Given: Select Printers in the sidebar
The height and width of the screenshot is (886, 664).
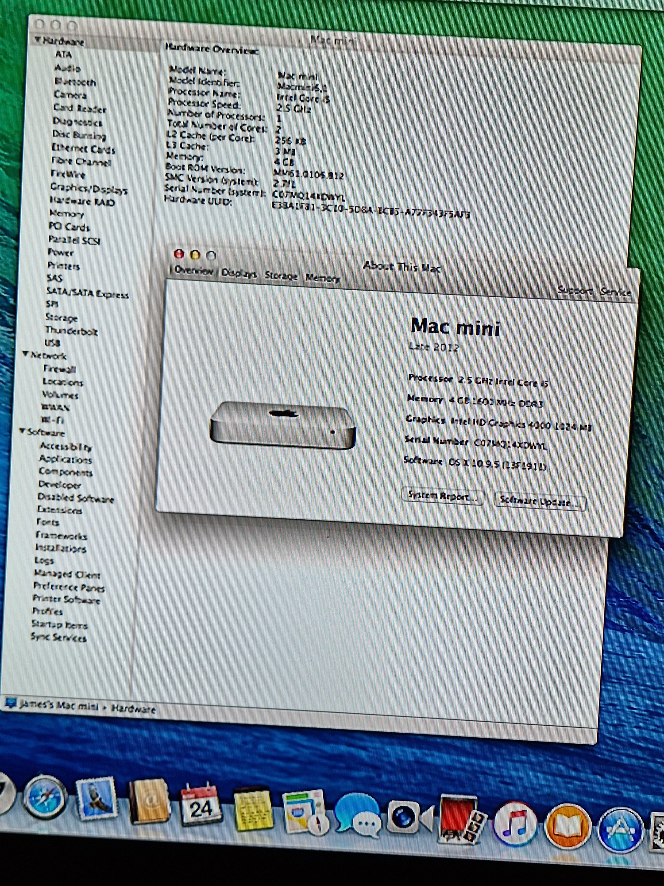Looking at the screenshot, I should point(64,266).
